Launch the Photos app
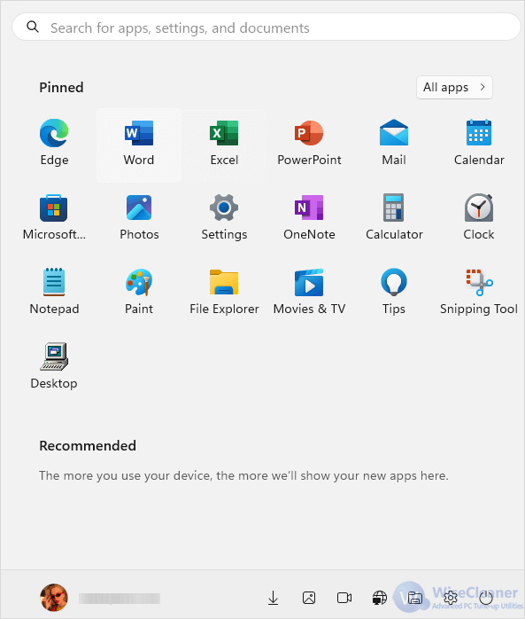This screenshot has width=525, height=619. click(x=139, y=217)
